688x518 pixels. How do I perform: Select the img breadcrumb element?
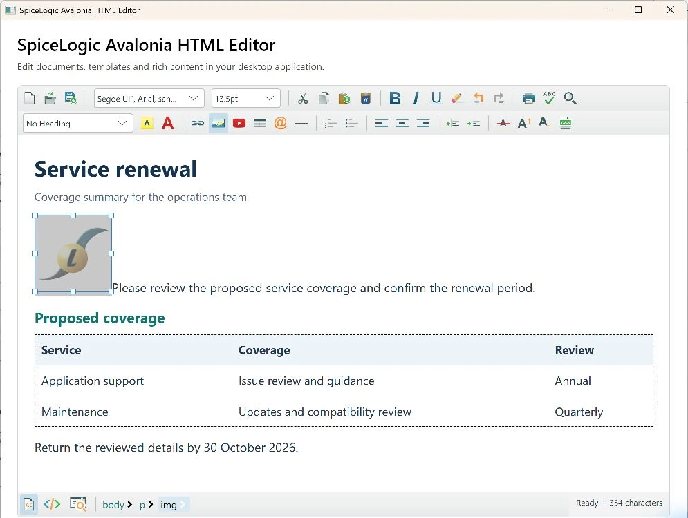pyautogui.click(x=169, y=505)
